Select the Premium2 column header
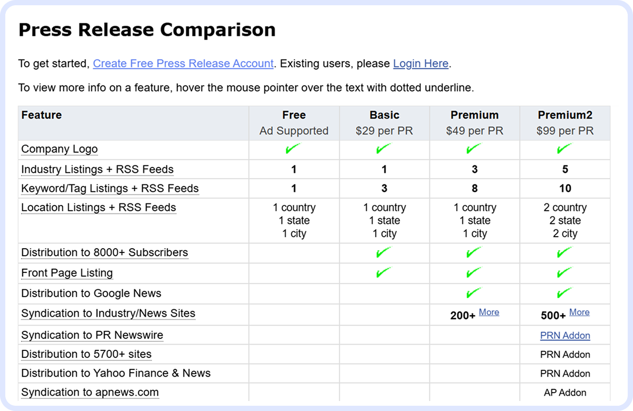 coord(565,115)
